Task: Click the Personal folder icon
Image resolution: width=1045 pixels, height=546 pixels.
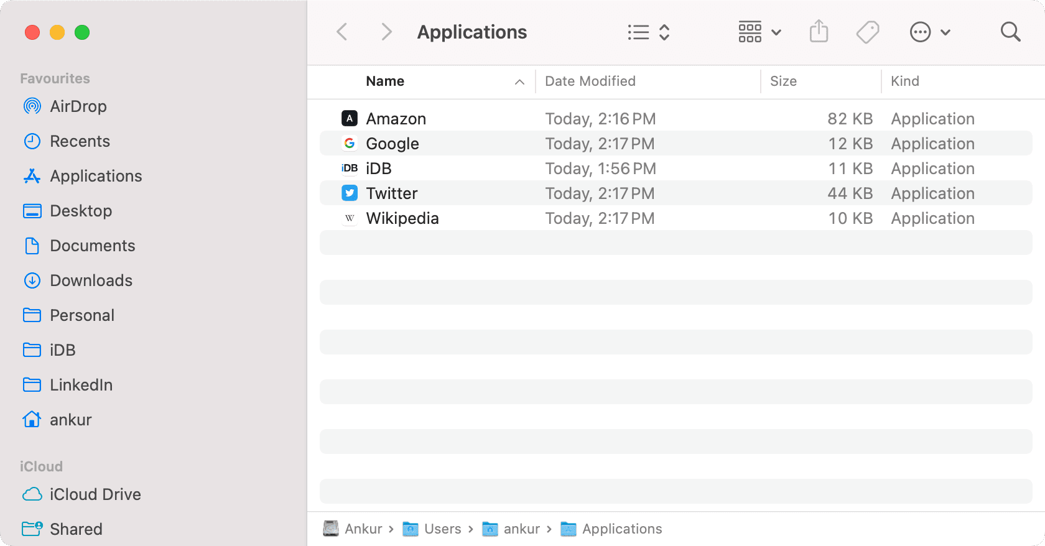Action: pos(32,315)
